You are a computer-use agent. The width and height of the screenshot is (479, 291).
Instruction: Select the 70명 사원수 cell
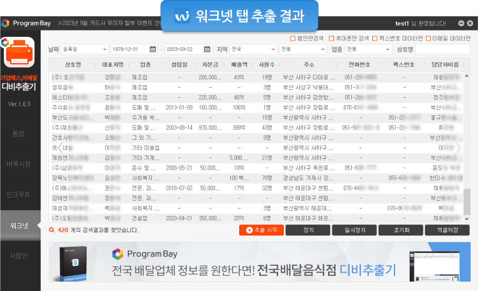[267, 178]
